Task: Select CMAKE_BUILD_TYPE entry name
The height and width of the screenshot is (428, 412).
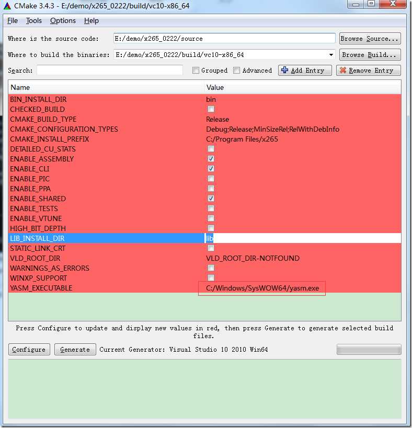Action: 43,119
